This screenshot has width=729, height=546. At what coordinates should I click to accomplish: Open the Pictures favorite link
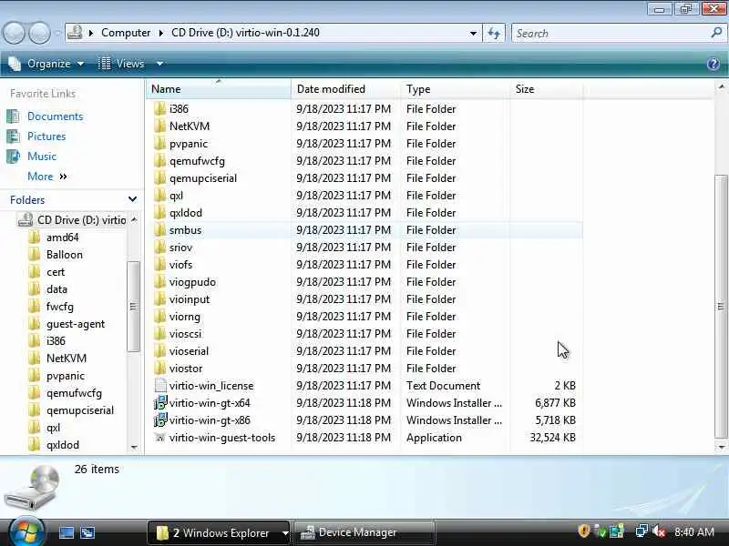[x=46, y=136]
